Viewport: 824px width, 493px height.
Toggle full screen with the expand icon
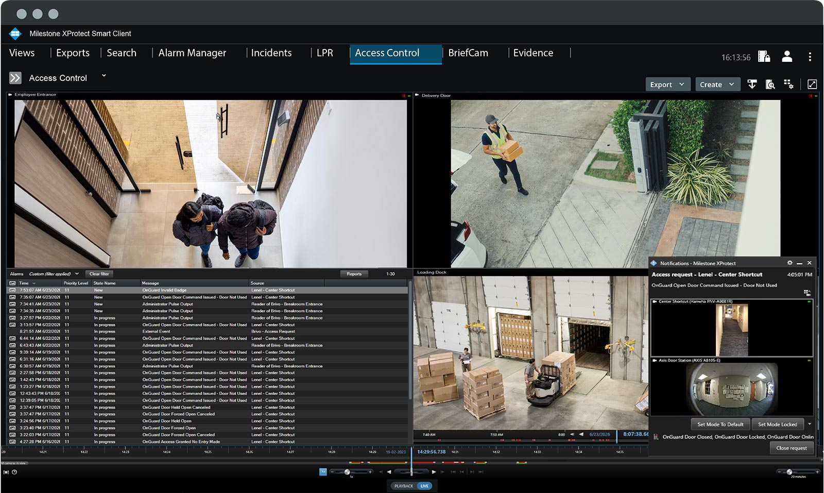[x=812, y=84]
